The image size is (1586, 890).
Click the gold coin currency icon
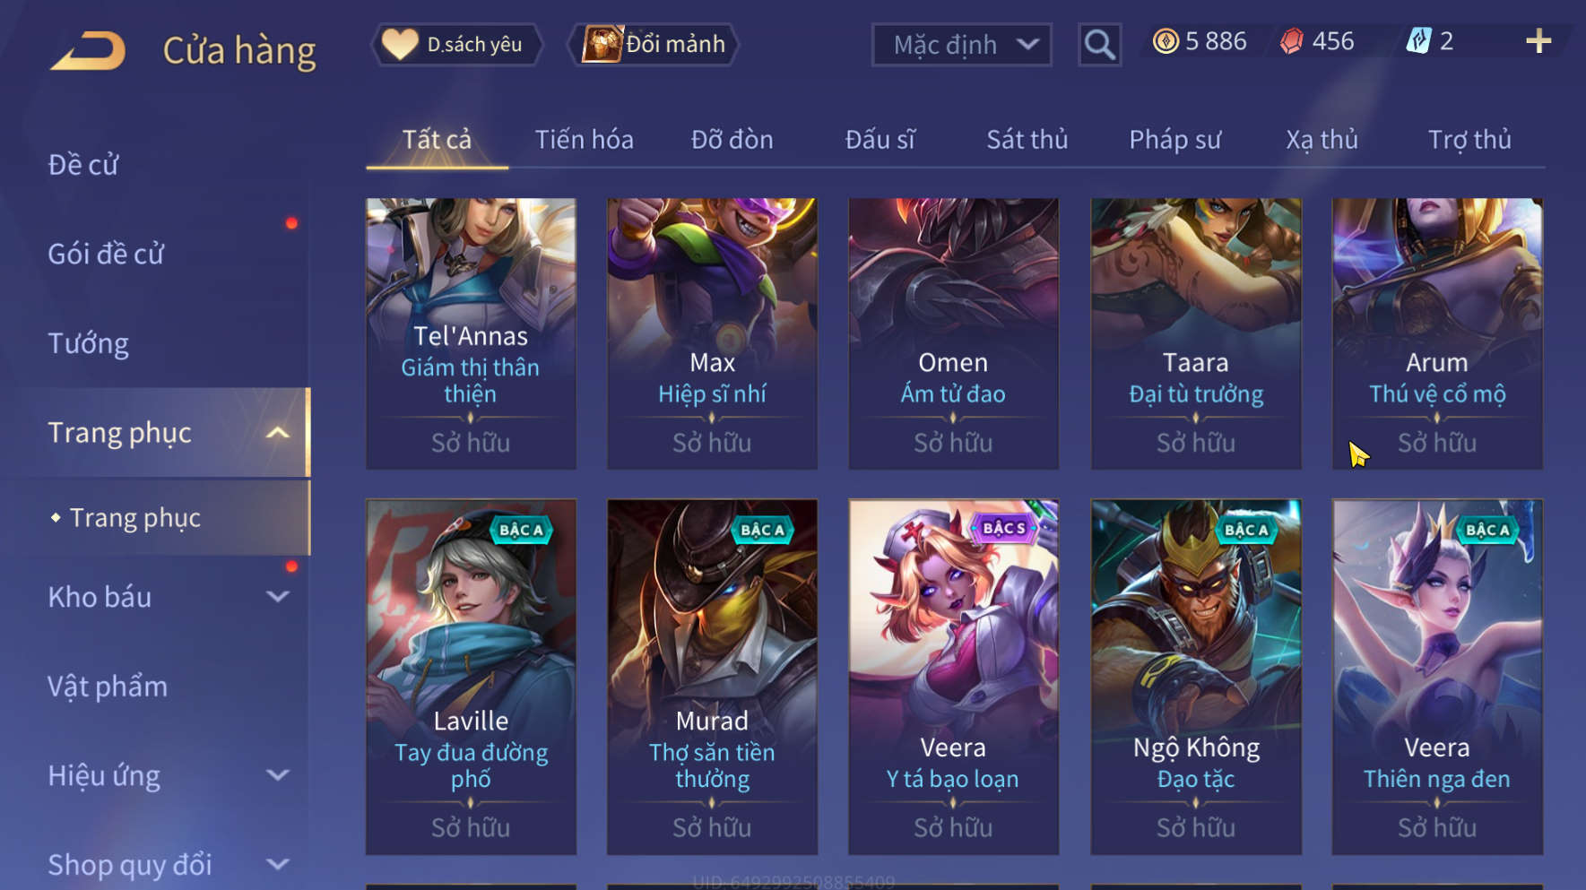coord(1166,41)
